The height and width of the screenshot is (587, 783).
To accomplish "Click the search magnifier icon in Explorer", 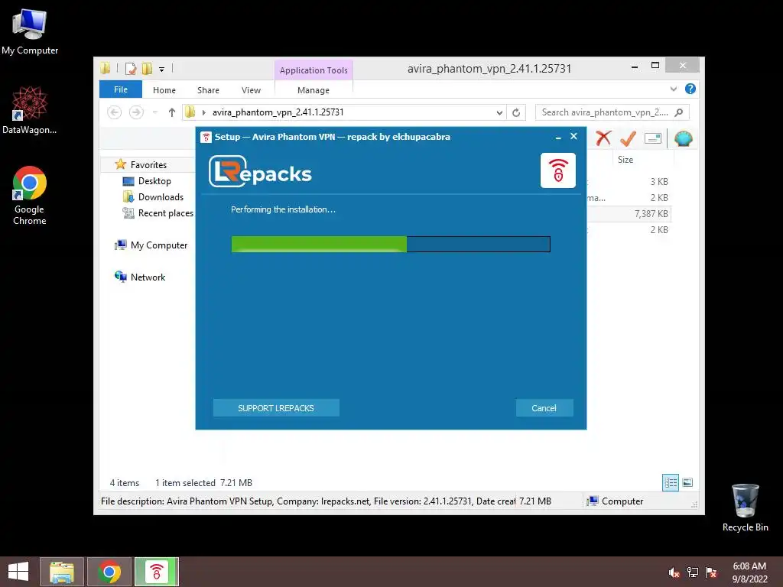I will [679, 112].
